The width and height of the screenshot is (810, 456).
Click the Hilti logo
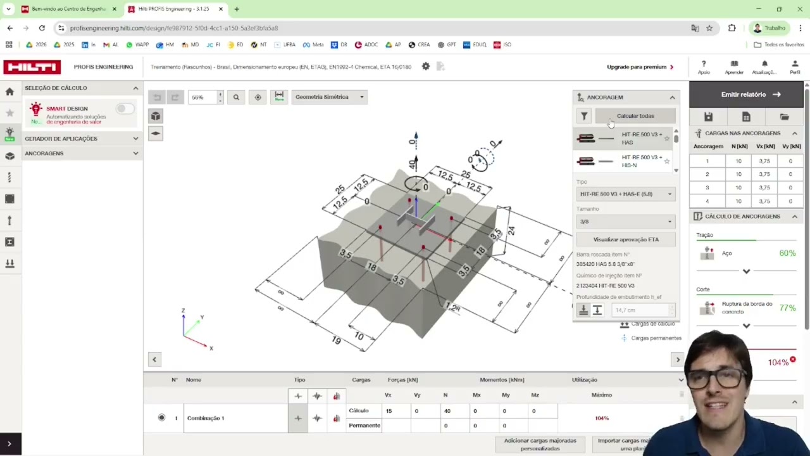tap(32, 67)
